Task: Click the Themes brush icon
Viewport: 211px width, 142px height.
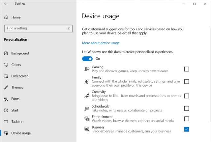Action: point(6,88)
